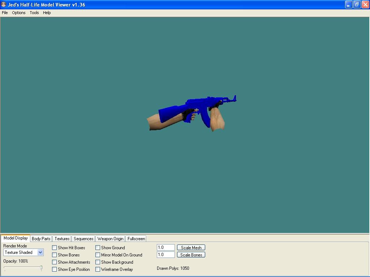Enable Show Ground checkbox
Screen dimensions: 370x277
pyautogui.click(x=98, y=248)
